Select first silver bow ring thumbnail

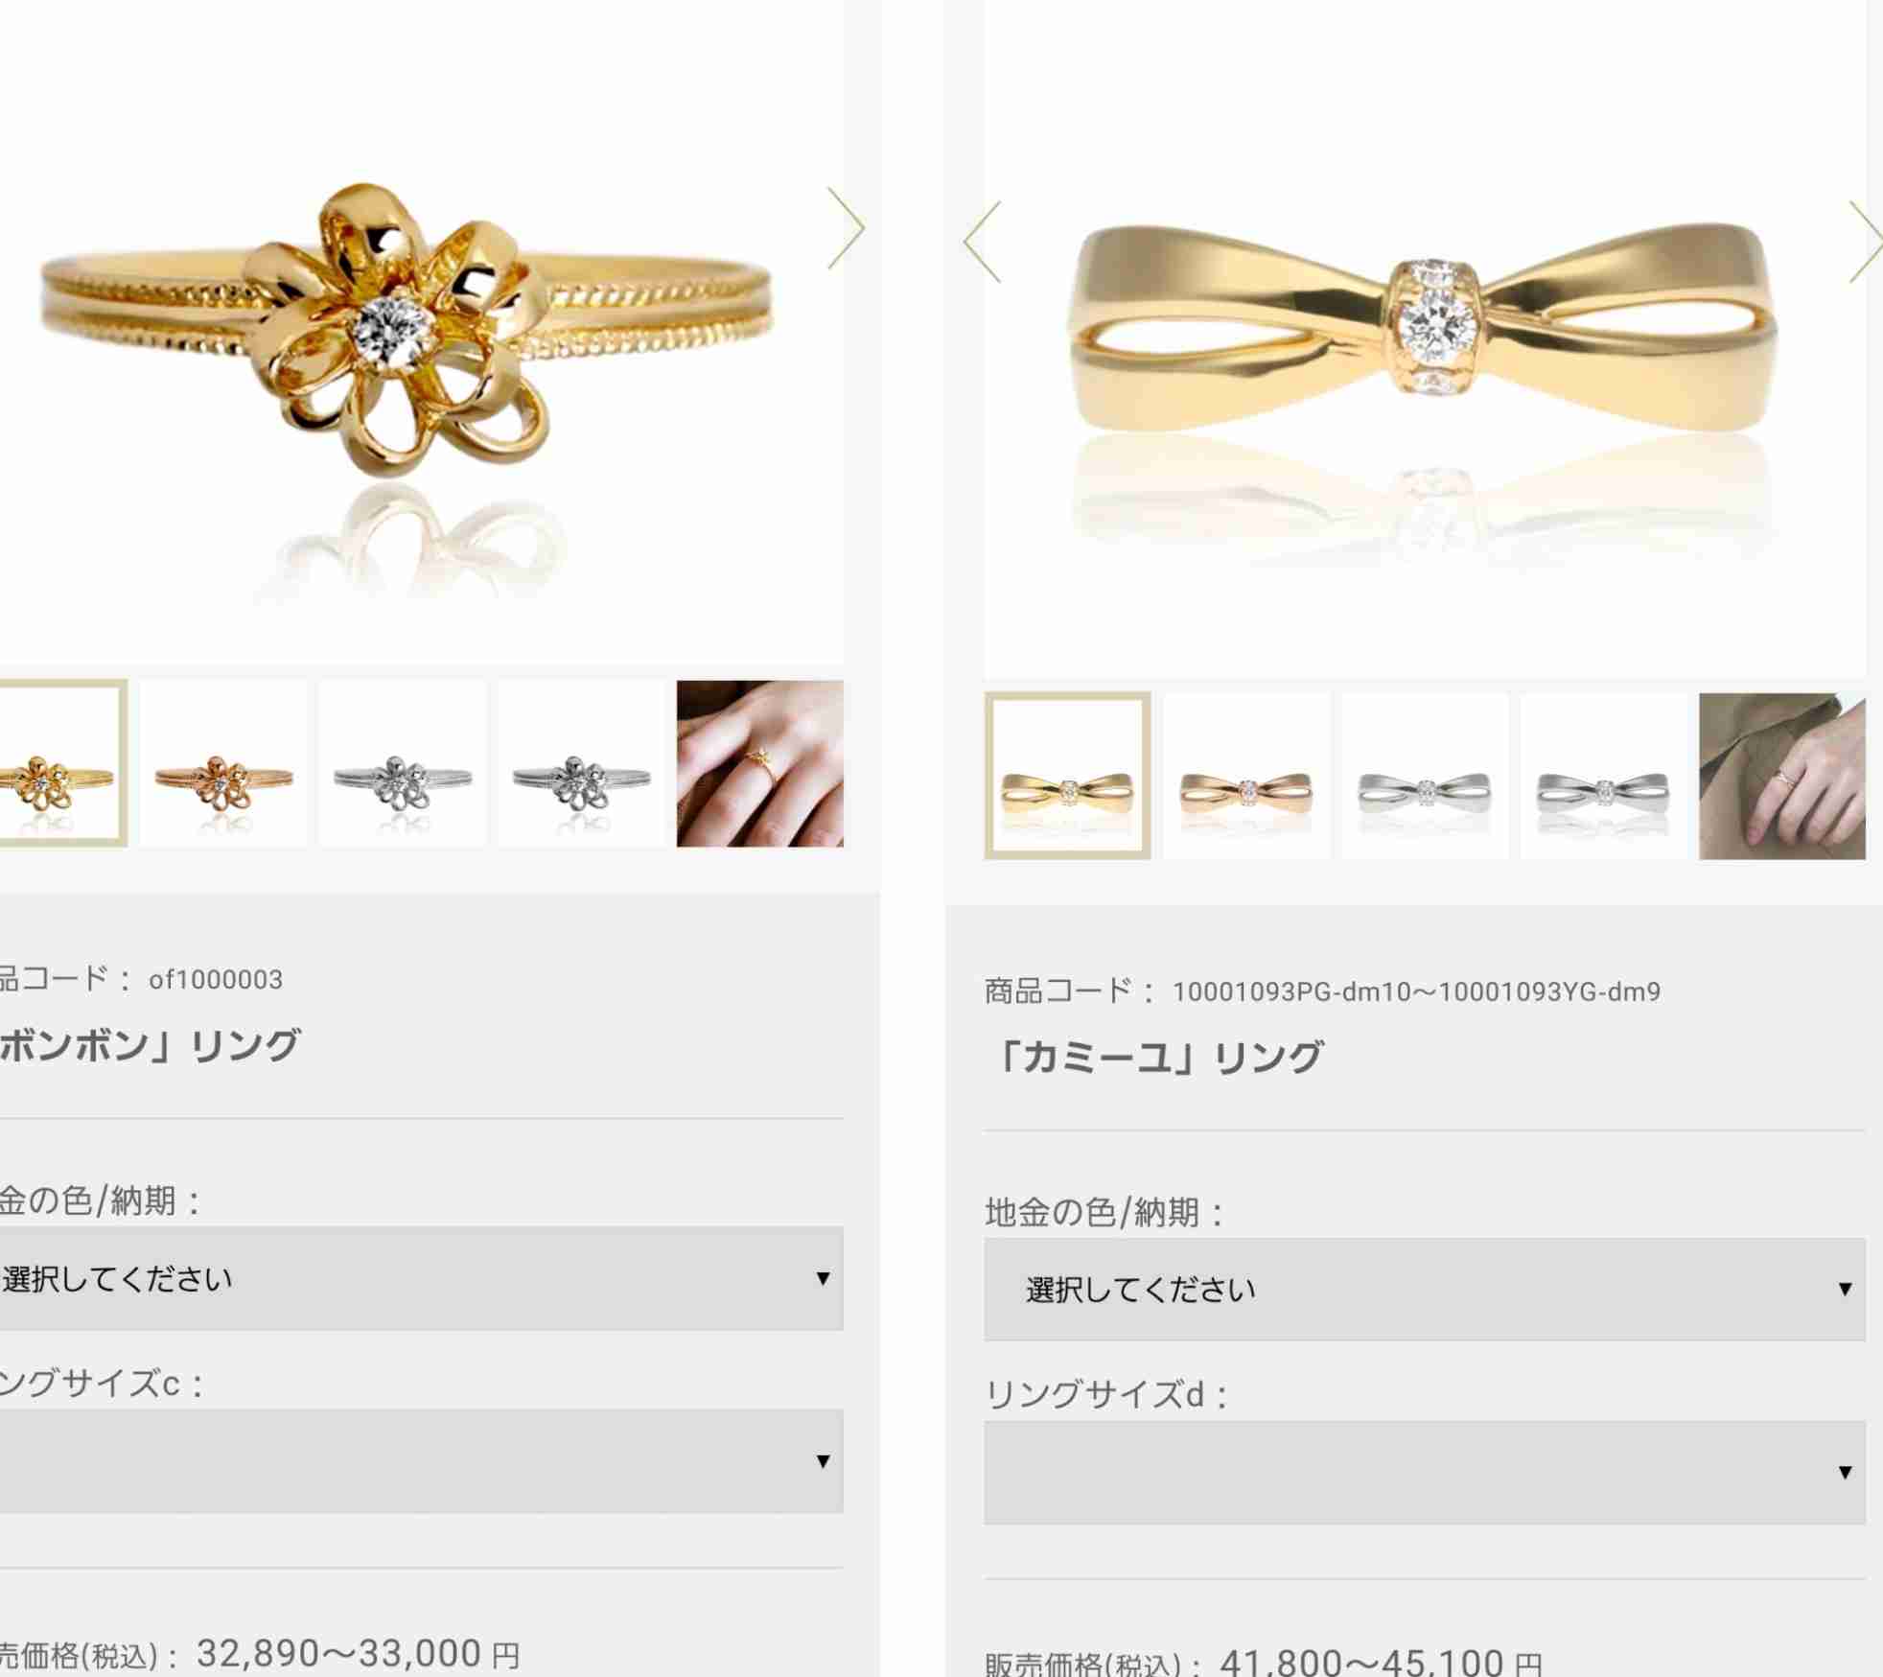[1425, 776]
